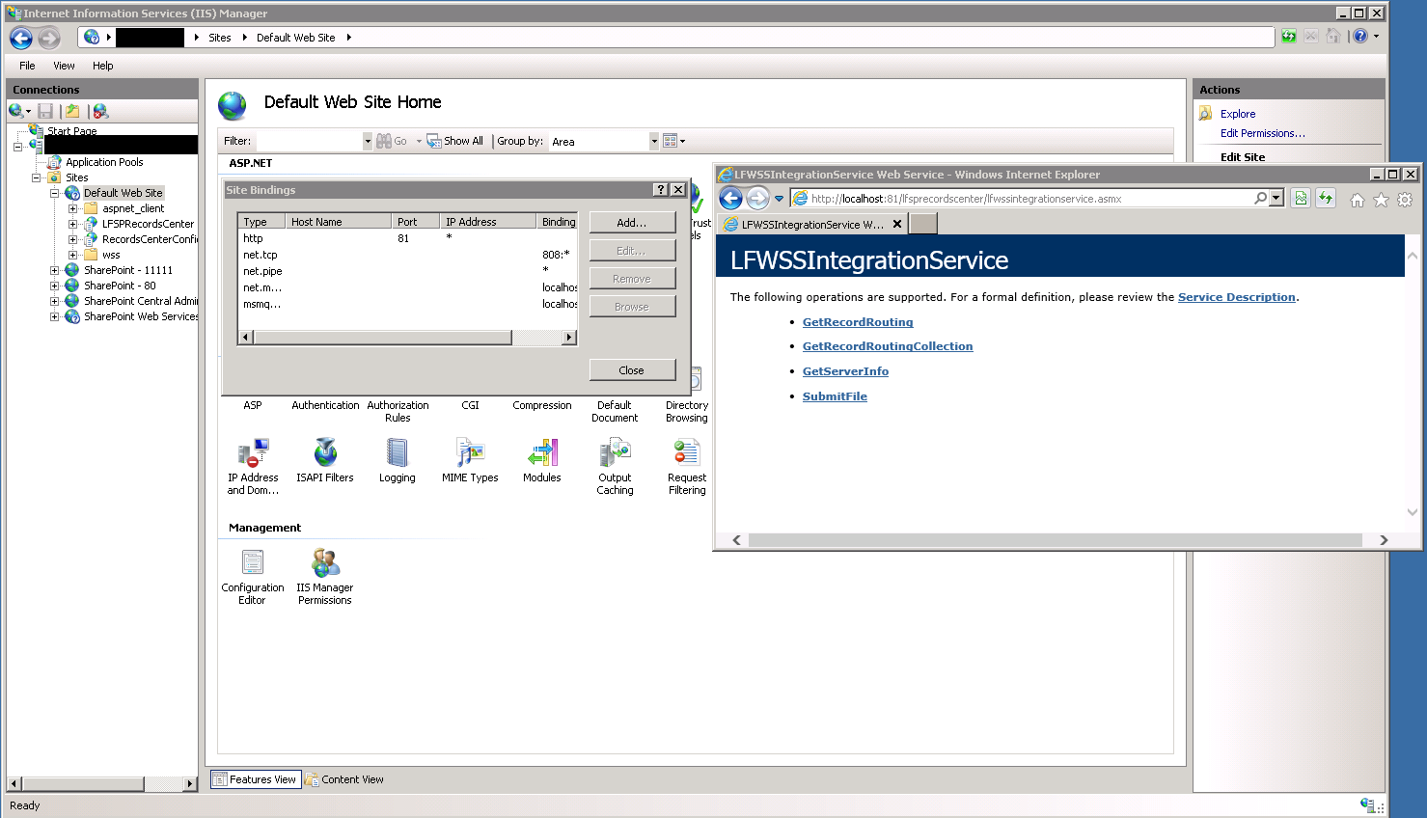Viewport: 1427px width, 818px height.
Task: Open the GetServerInfo operation link
Action: (845, 371)
